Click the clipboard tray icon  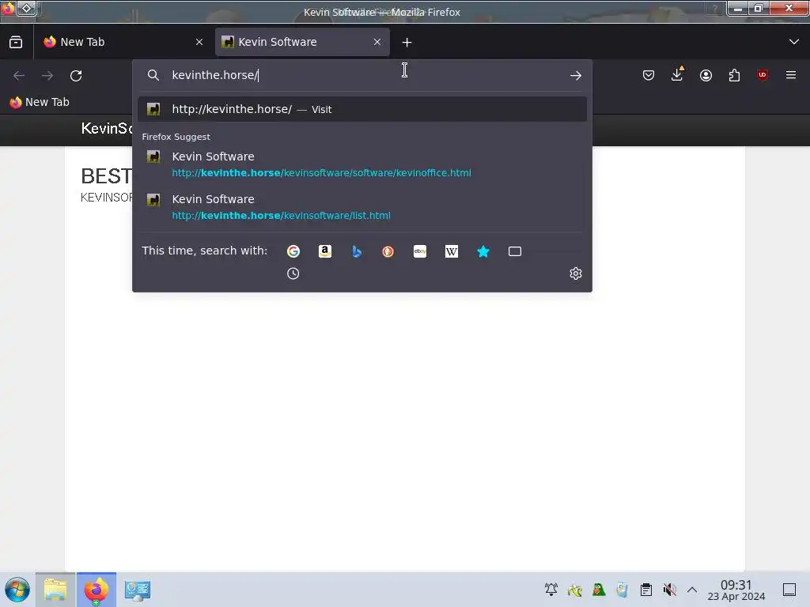(645, 590)
